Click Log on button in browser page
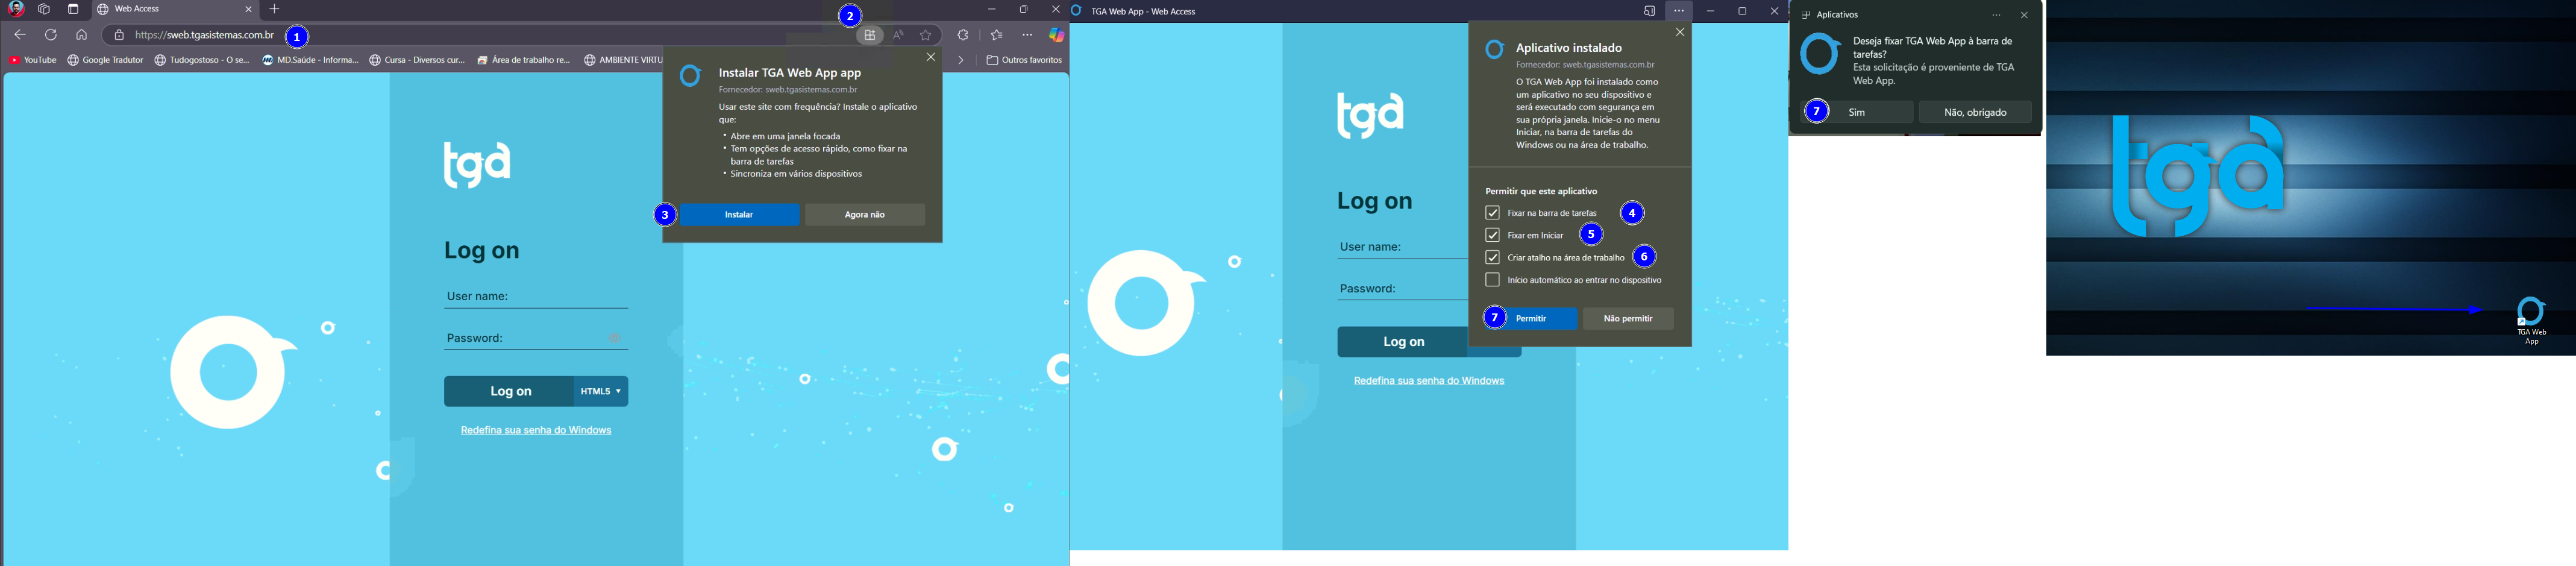The height and width of the screenshot is (566, 2576). tap(510, 392)
